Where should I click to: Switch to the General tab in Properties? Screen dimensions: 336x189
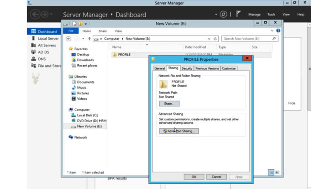point(160,68)
